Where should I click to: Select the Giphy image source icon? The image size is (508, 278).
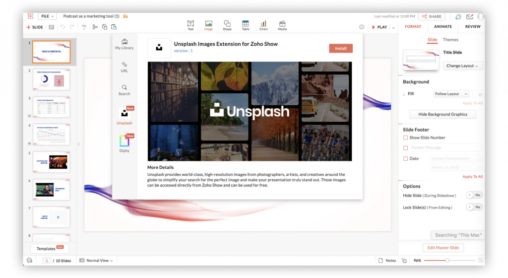(x=124, y=142)
